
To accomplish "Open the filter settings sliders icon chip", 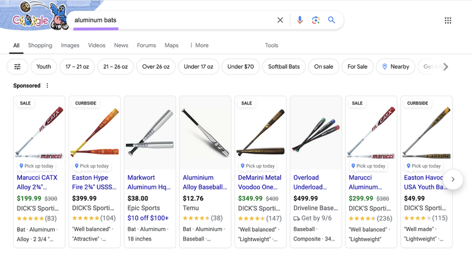I will pyautogui.click(x=18, y=67).
